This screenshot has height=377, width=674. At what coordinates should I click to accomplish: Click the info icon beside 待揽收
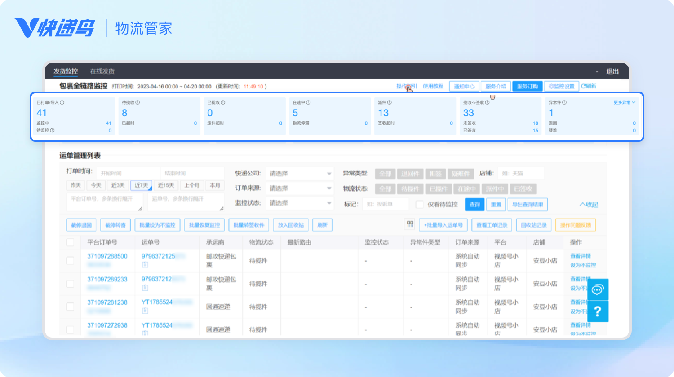pyautogui.click(x=137, y=102)
